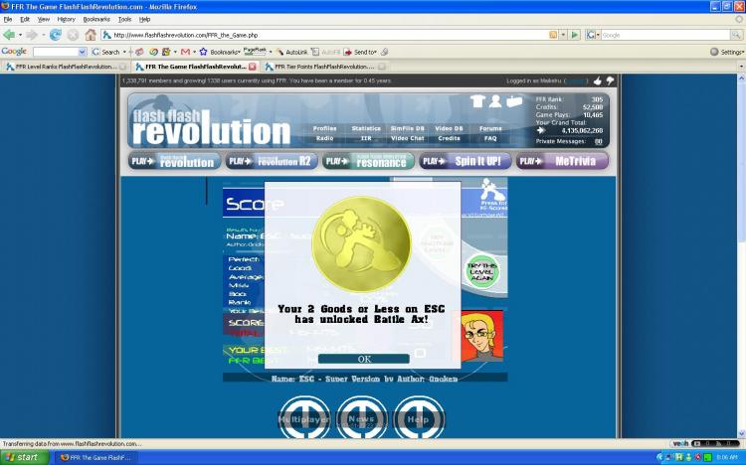
Task: Open Google Toolbar Settings dropdown
Action: 727,52
